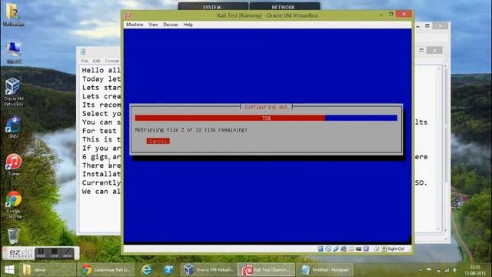Viewport: 492px width, 277px height.
Task: Click the VirtualBox display status icon
Action: coord(366,249)
